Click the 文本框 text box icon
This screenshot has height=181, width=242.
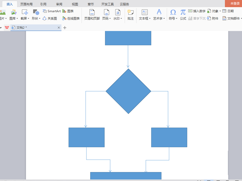coord(145,12)
